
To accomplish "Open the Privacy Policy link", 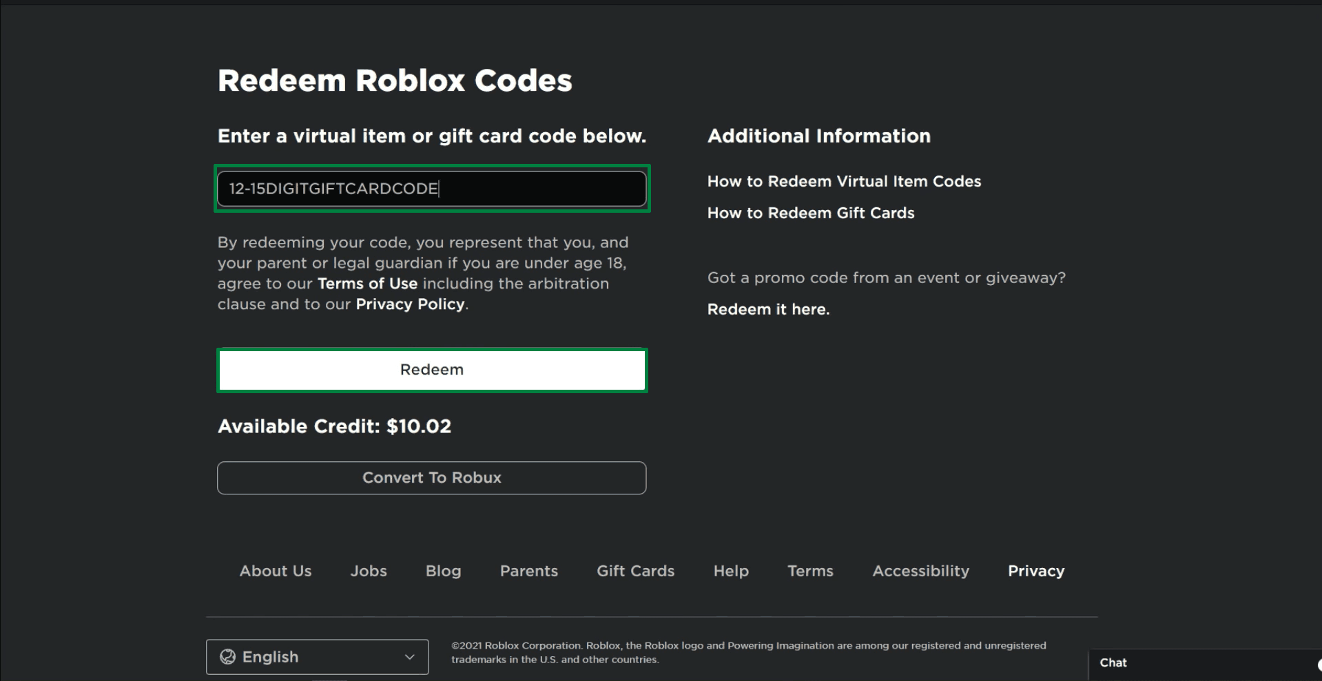I will coord(409,304).
